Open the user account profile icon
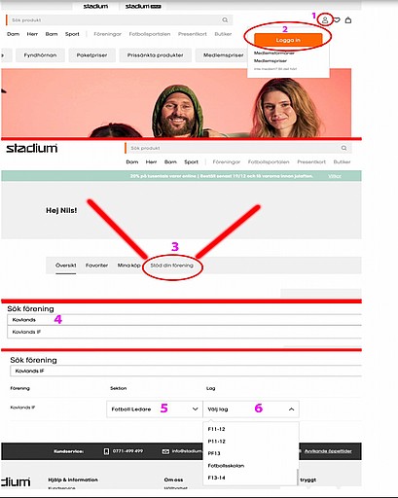The height and width of the screenshot is (498, 398). pos(325,20)
